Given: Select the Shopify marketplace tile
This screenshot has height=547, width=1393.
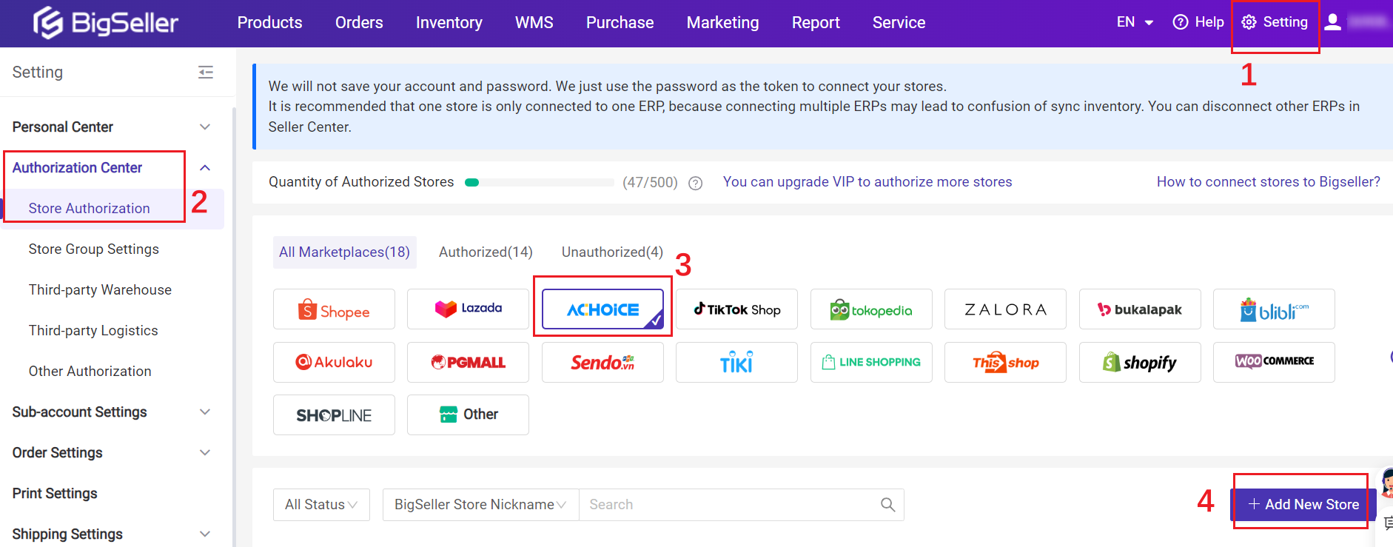Looking at the screenshot, I should click(x=1140, y=363).
